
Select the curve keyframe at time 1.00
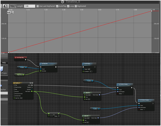coord(152,11)
